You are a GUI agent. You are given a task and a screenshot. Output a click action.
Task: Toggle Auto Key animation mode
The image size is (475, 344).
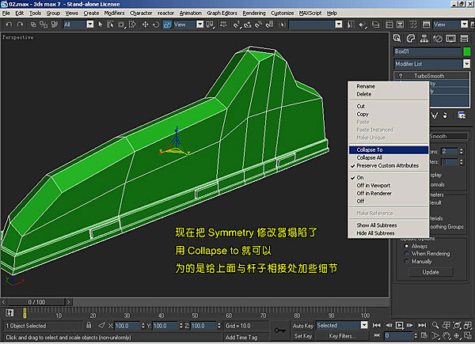pyautogui.click(x=302, y=326)
